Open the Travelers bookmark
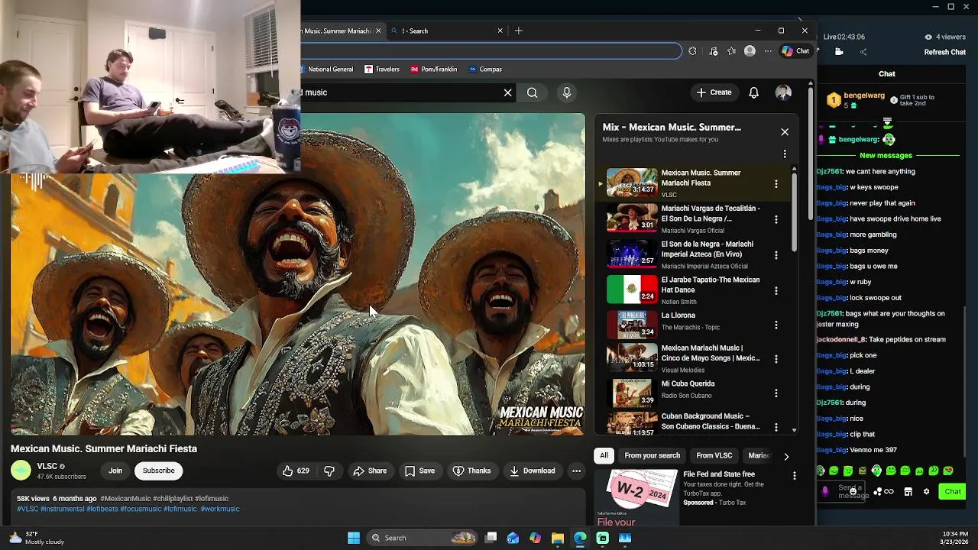 (382, 69)
